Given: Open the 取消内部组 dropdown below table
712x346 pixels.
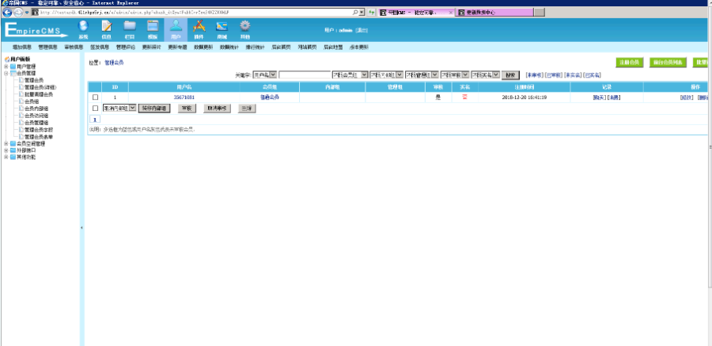Looking at the screenshot, I should (x=119, y=108).
